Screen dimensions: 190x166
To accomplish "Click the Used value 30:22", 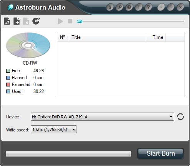I will [38, 91].
